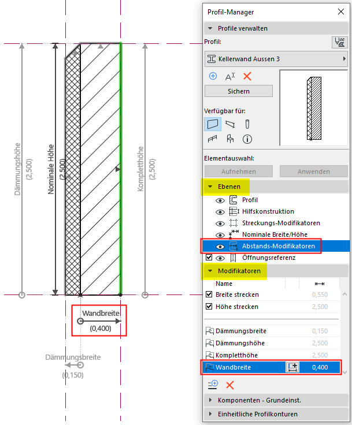Viewport: 352px width, 425px height.
Task: Click the Kompletthöhe modifier icon
Action: coord(209,355)
